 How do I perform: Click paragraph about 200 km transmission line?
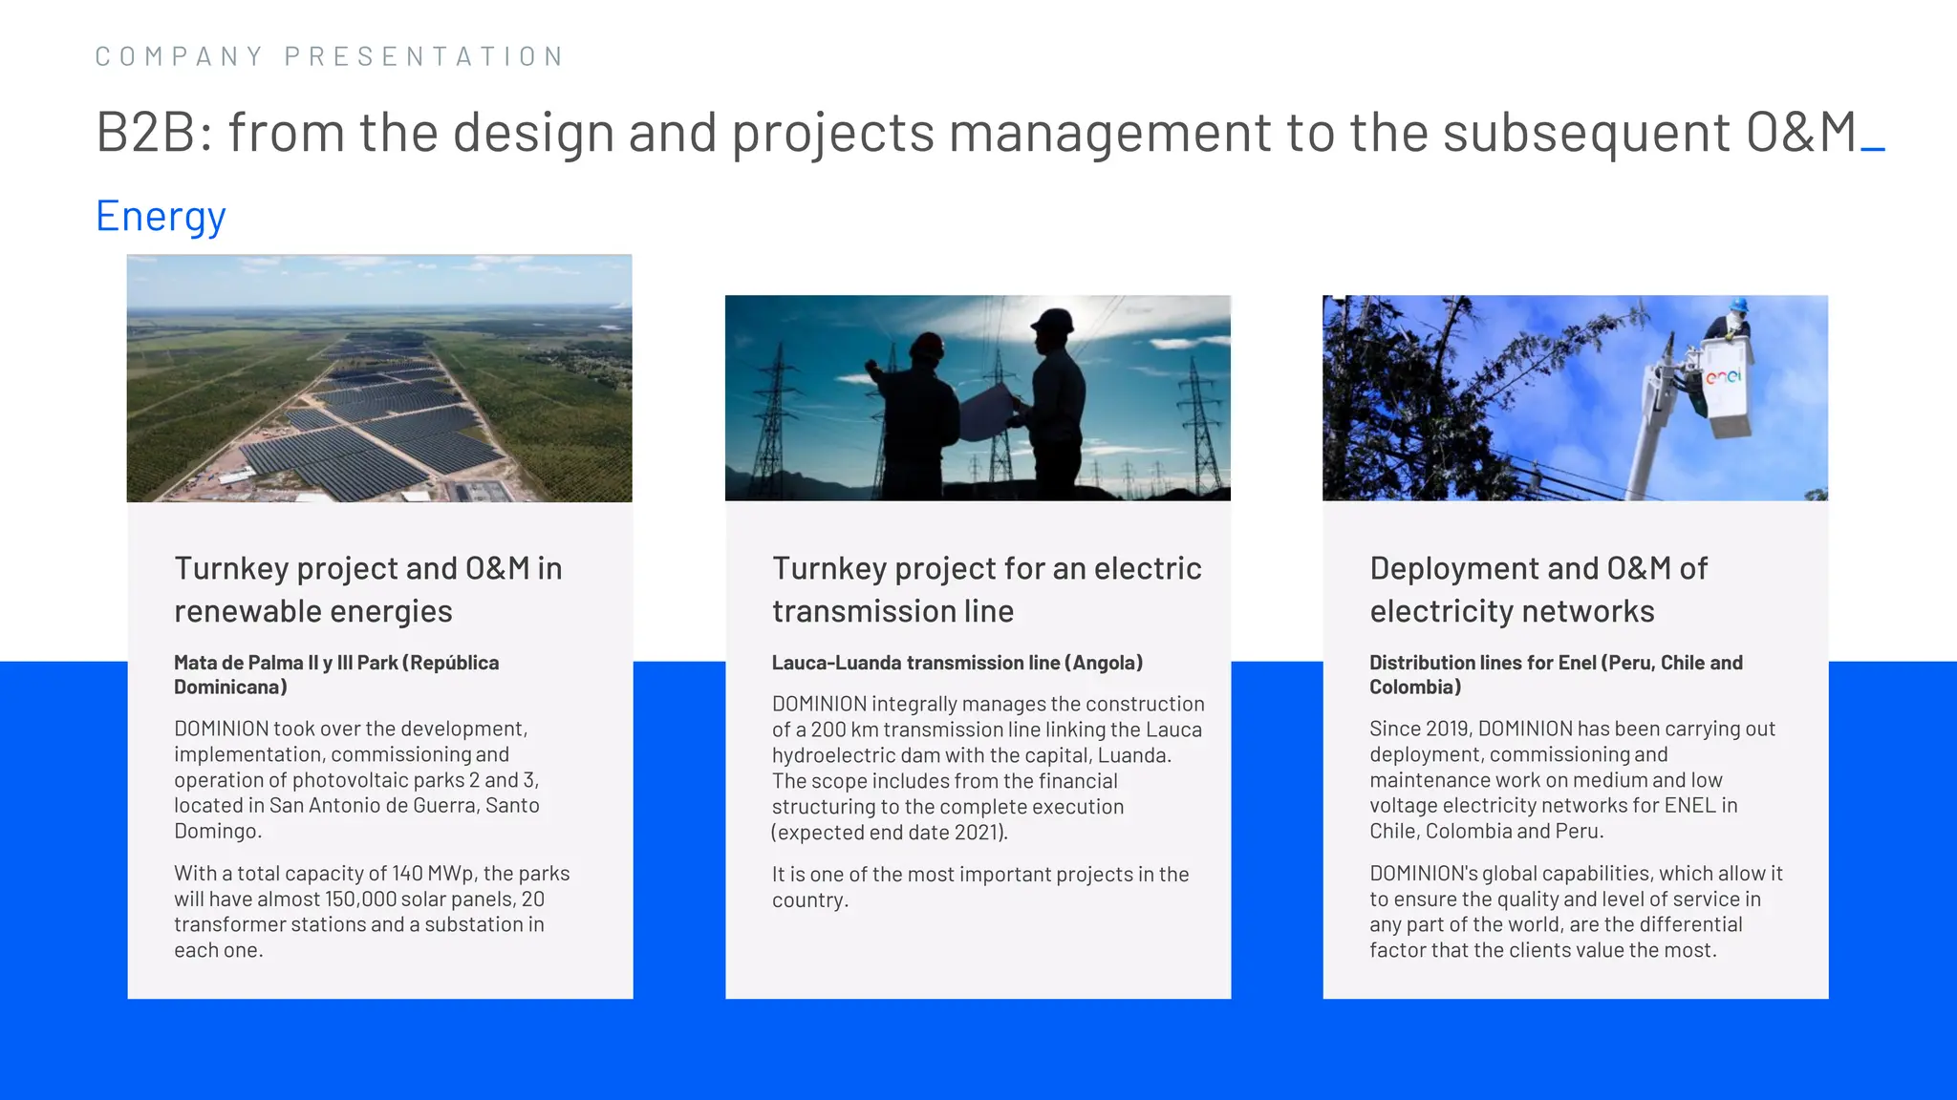coord(988,768)
